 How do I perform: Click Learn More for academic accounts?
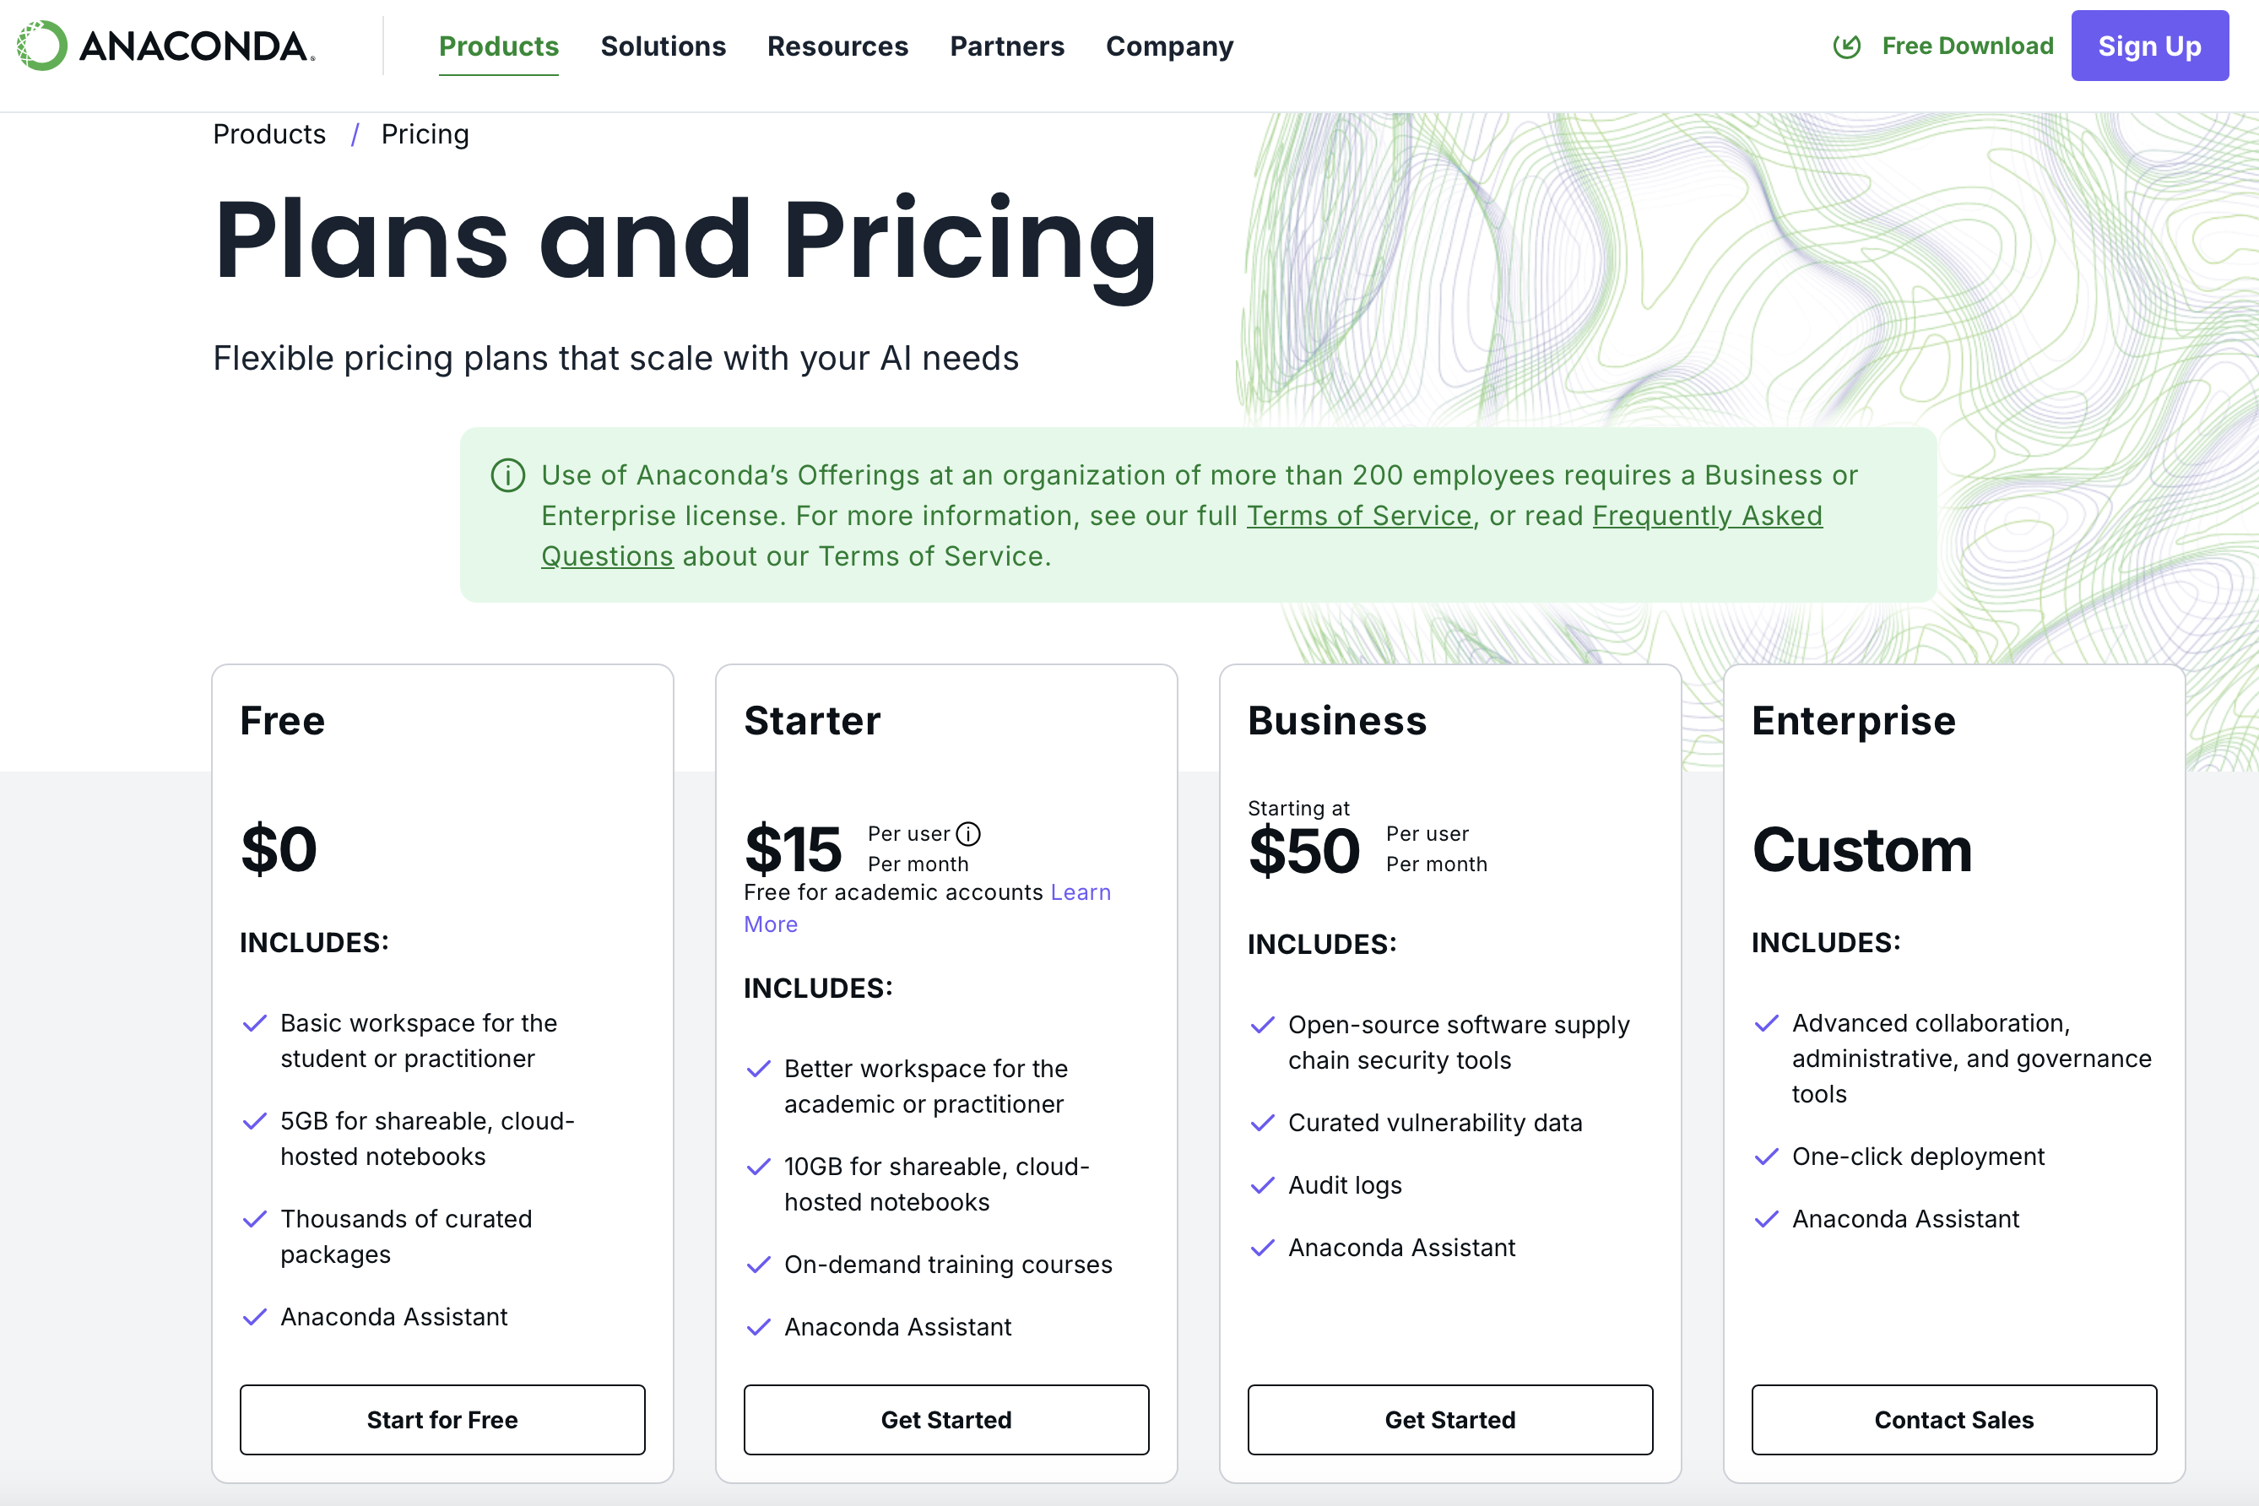(1080, 892)
